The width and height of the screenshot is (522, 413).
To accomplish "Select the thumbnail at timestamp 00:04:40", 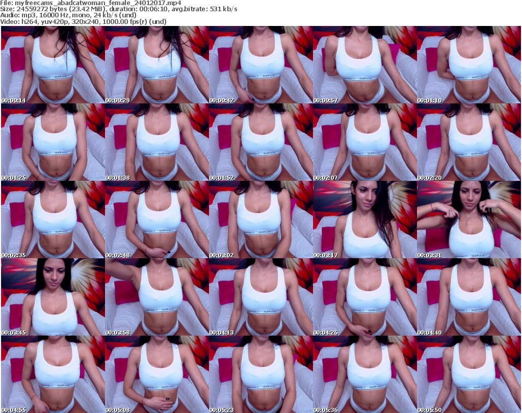I will pos(469,297).
